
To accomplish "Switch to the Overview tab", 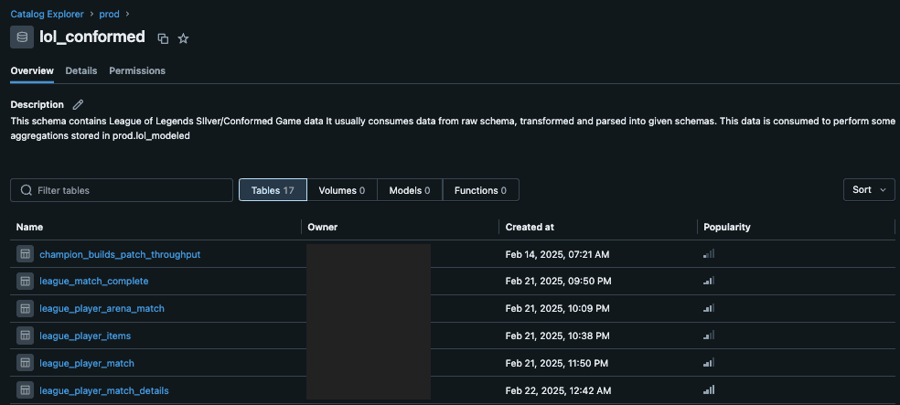I will [32, 70].
